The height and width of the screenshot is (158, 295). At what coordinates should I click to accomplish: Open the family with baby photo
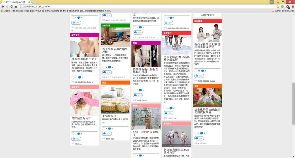point(207,32)
